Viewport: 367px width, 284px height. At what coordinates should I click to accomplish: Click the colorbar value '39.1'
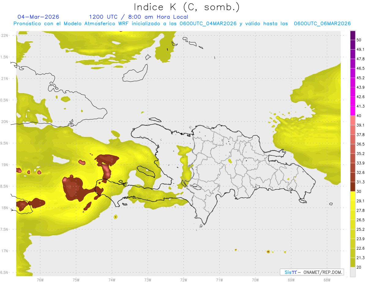coord(360,125)
